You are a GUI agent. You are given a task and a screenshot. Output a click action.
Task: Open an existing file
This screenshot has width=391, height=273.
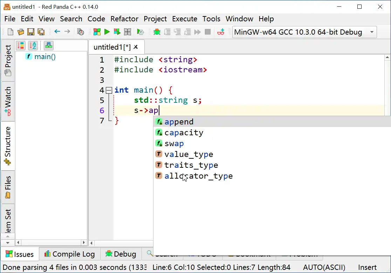(x=20, y=31)
